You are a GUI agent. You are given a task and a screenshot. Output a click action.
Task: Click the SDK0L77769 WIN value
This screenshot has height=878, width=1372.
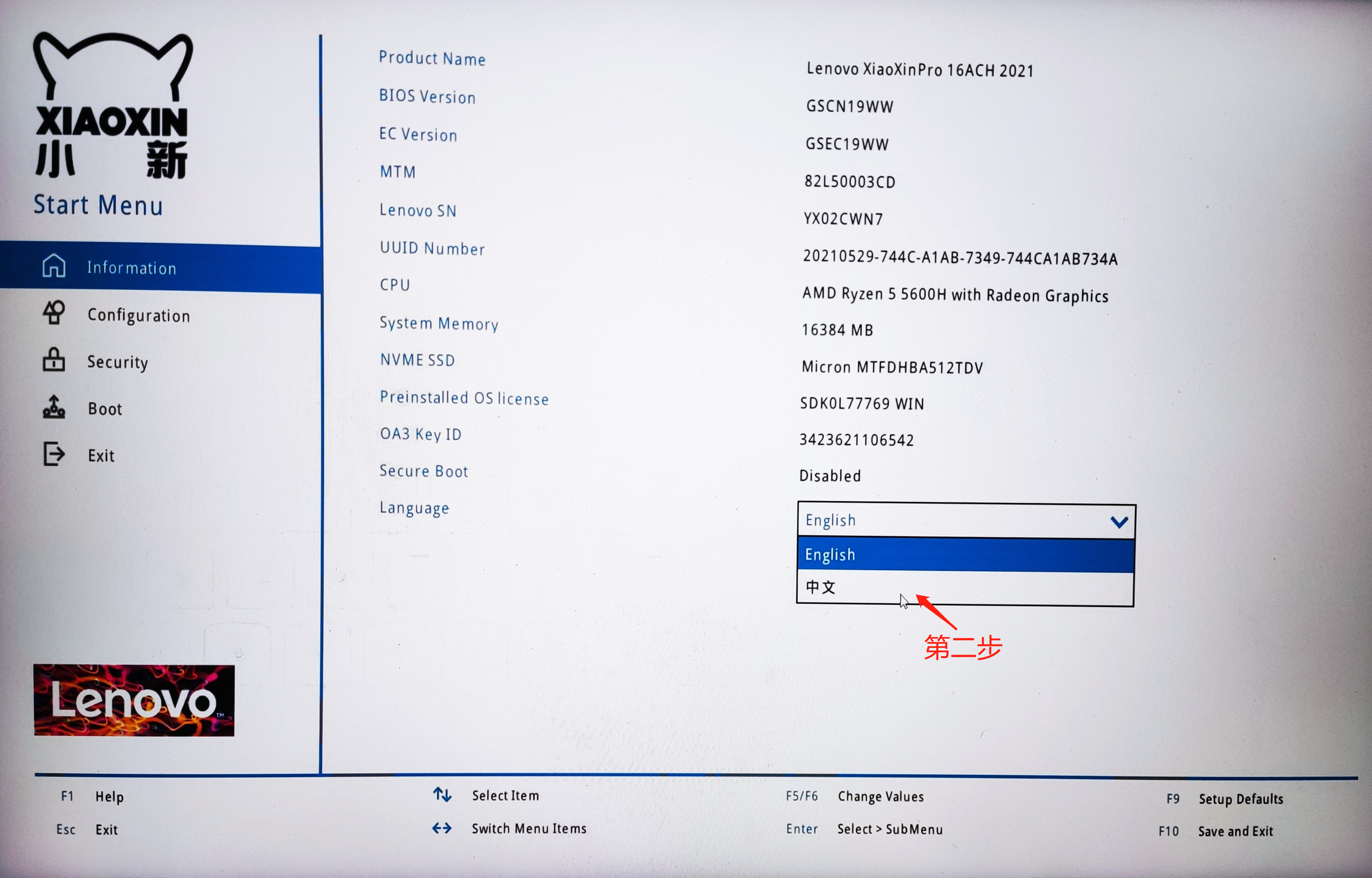pyautogui.click(x=862, y=403)
